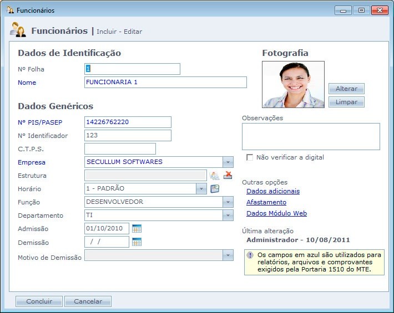Expand the Horário dropdown list
The height and width of the screenshot is (313, 394).
[201, 189]
